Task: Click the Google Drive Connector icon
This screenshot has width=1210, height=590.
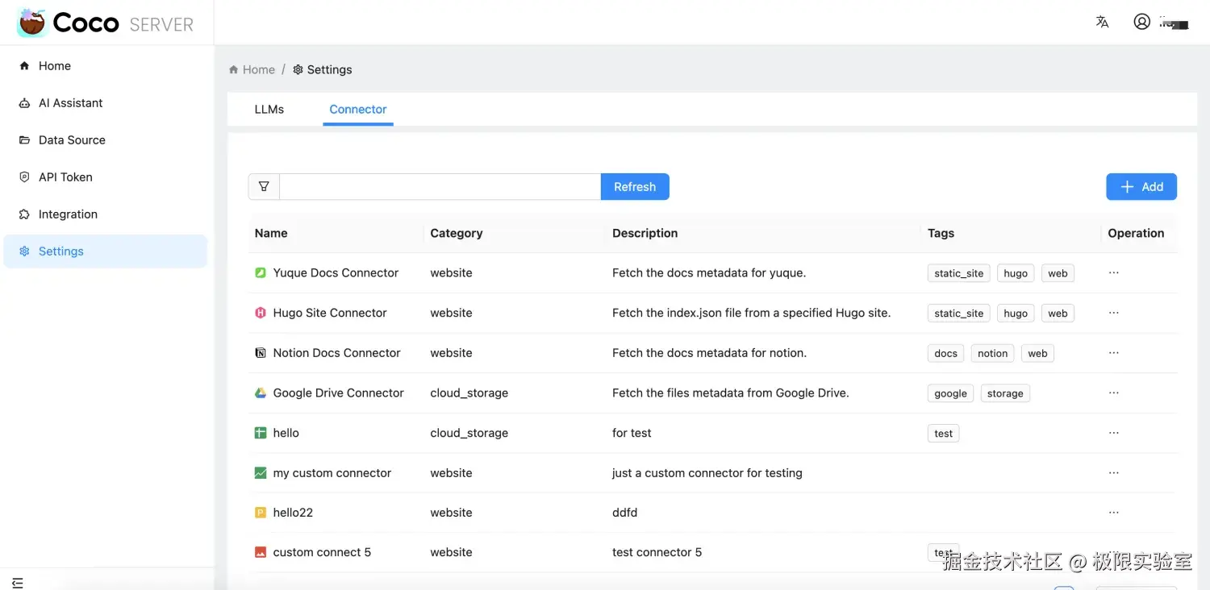Action: pyautogui.click(x=261, y=393)
